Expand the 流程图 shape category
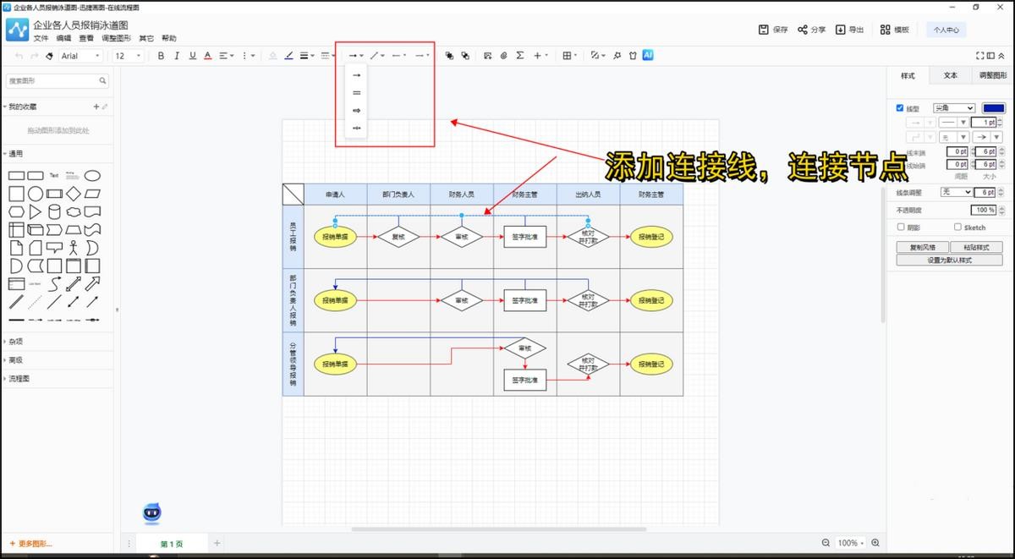Screen dimensions: 1015x559 [19, 379]
